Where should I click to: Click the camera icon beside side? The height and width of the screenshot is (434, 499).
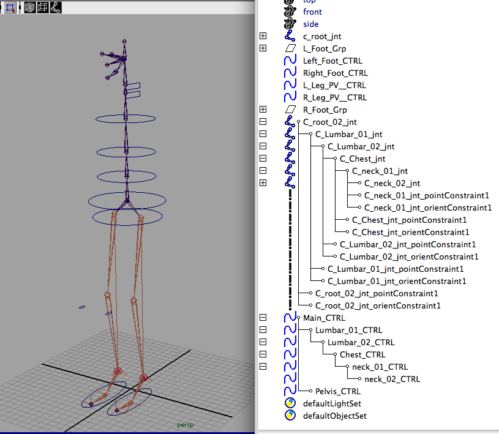290,23
